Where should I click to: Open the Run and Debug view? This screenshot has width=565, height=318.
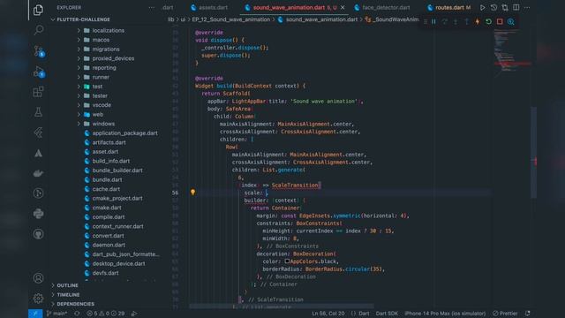pos(39,72)
